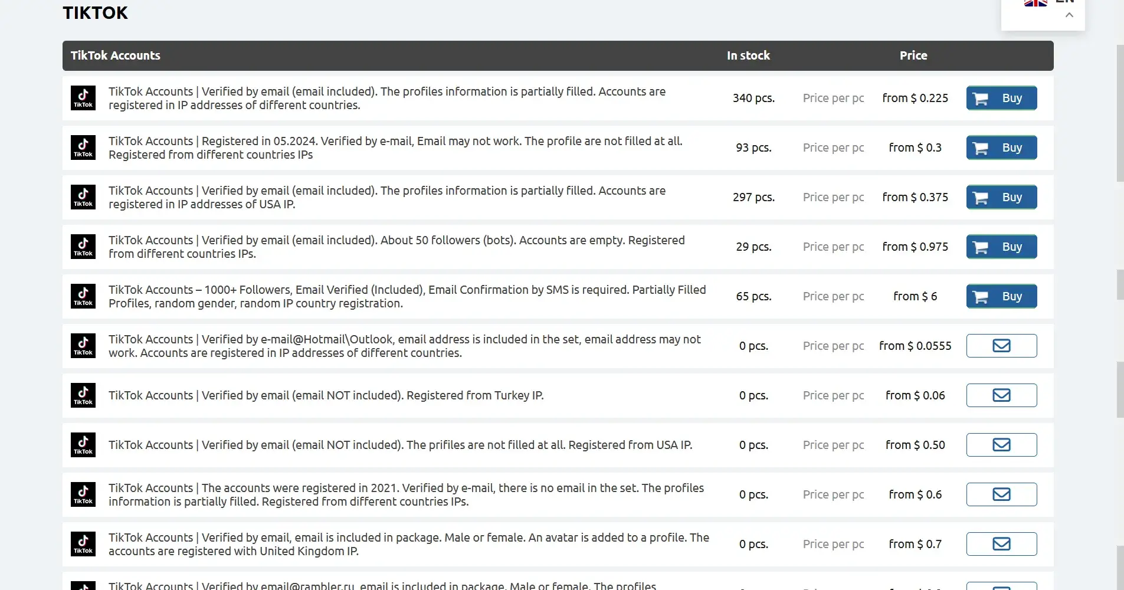Image resolution: width=1124 pixels, height=590 pixels.
Task: Click envelope notify icon for Turkey IP accounts
Action: tap(1001, 395)
